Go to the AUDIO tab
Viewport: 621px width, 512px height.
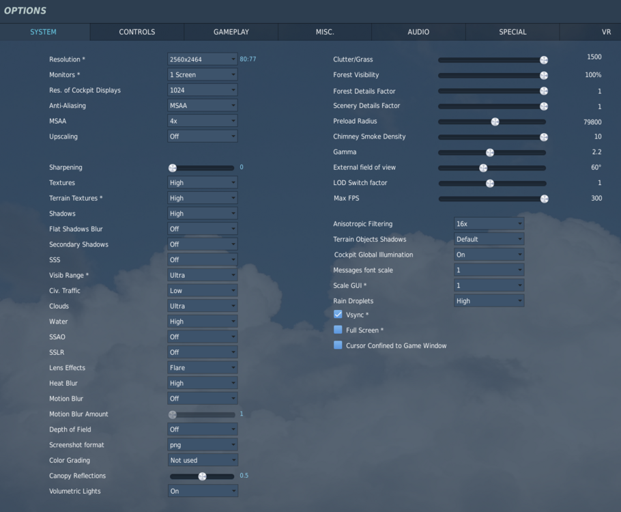pyautogui.click(x=418, y=32)
